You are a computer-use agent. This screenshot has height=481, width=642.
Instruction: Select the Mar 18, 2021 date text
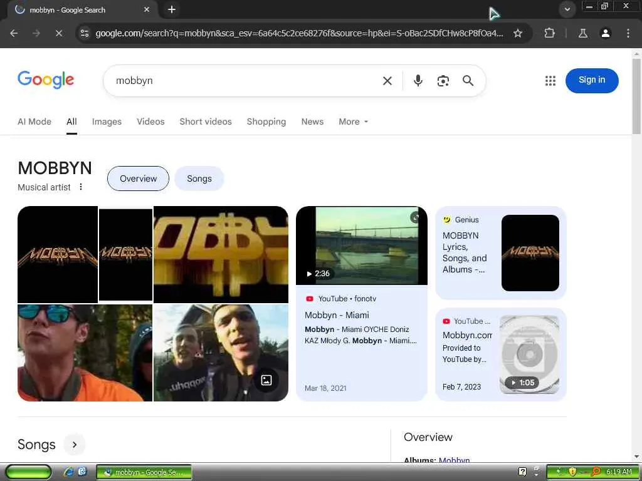(x=325, y=388)
